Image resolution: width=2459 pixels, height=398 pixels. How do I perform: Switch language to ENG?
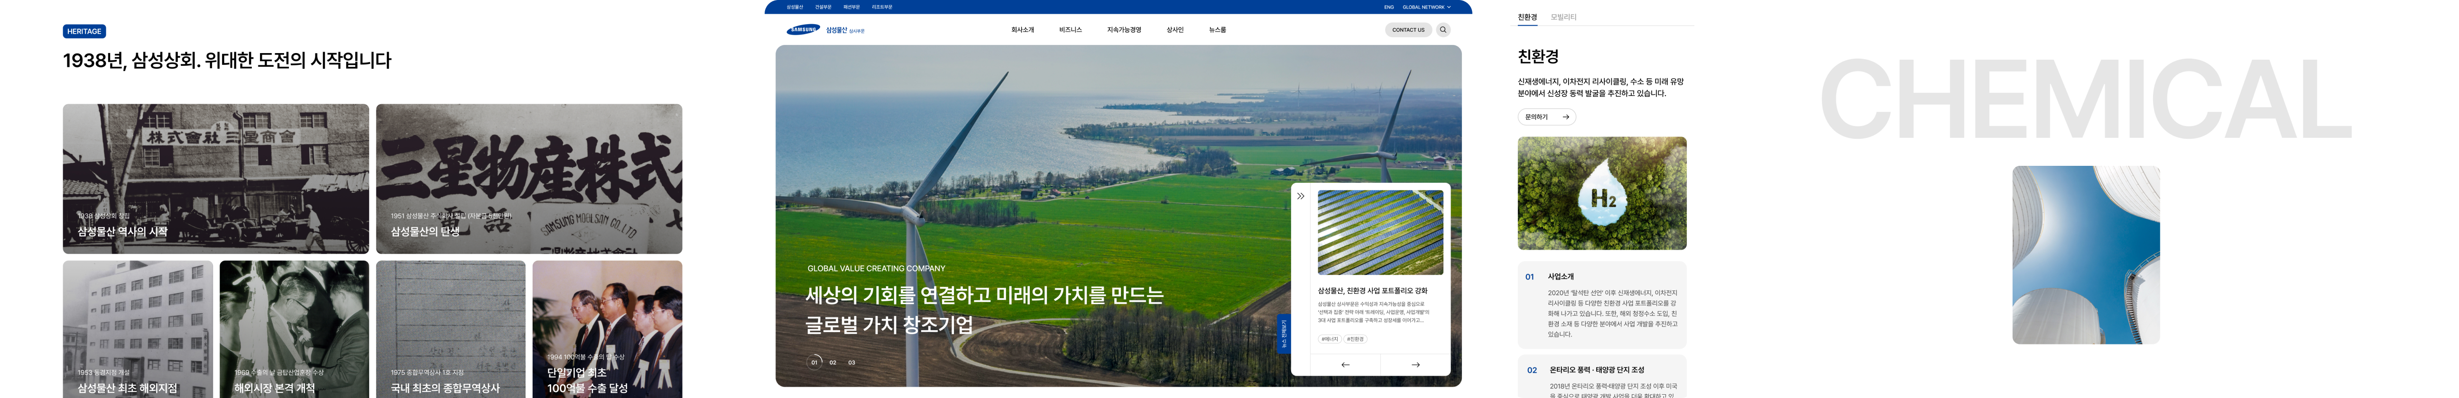click(1388, 7)
